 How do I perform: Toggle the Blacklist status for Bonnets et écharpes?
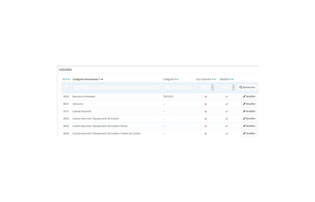point(227,96)
